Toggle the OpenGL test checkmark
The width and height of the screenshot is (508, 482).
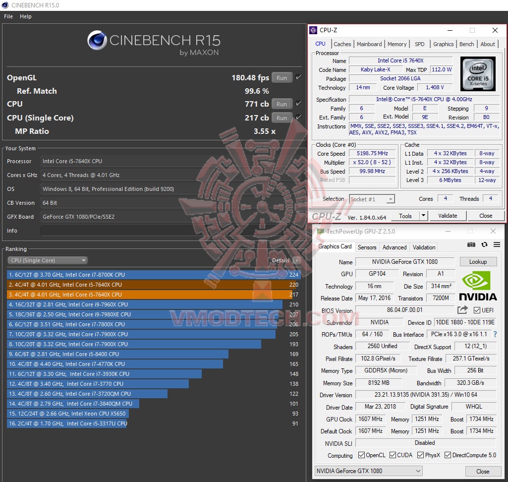coord(298,77)
